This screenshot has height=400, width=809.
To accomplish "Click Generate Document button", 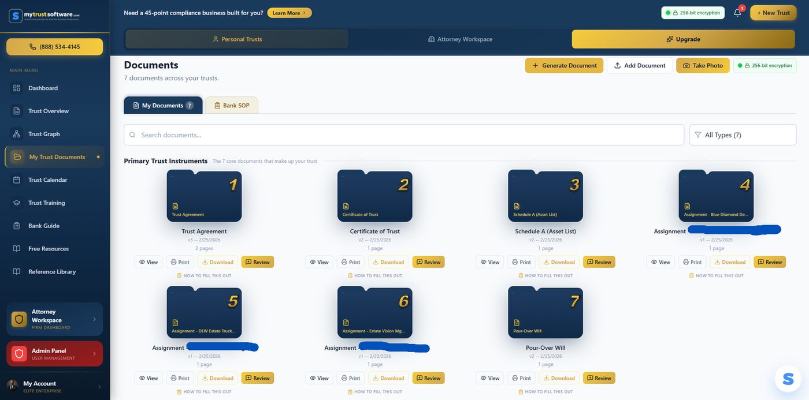I will (564, 65).
